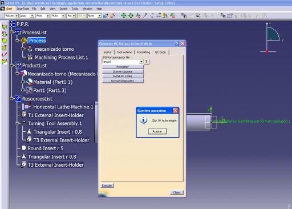This screenshot has width=292, height=209.
Task: Click the help question mark beside post-processor
Action: (147, 62)
